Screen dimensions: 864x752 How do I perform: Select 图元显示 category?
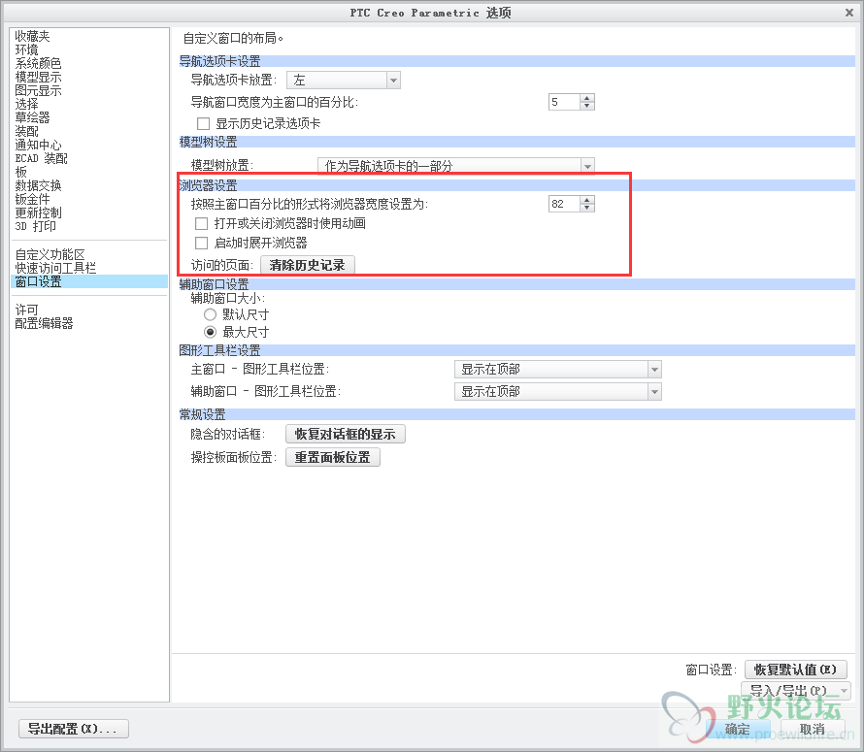(38, 90)
